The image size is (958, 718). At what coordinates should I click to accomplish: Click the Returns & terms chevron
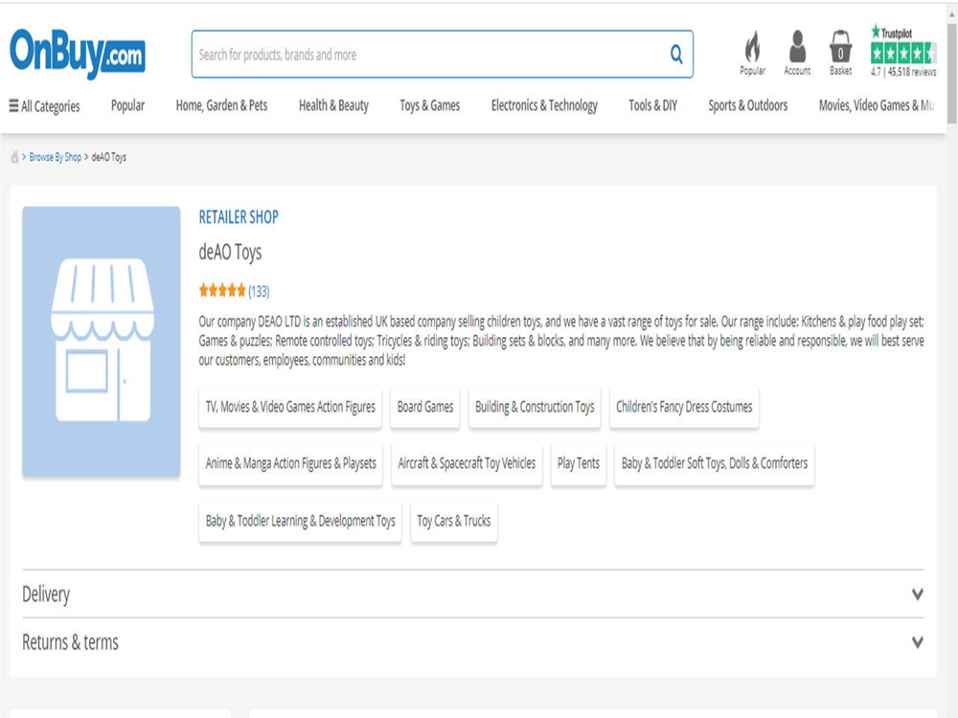coord(917,642)
